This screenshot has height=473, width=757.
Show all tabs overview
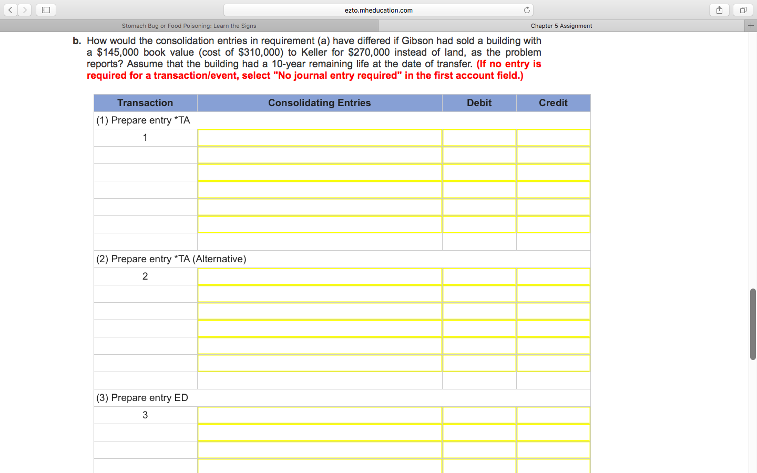pyautogui.click(x=743, y=10)
